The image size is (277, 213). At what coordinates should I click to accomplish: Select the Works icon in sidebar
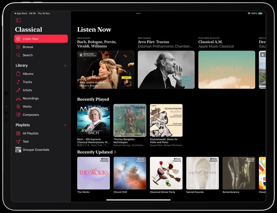coord(18,107)
